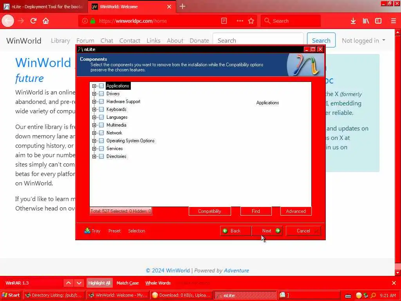
Task: Expand the Operating System Options node
Action: tap(94, 141)
